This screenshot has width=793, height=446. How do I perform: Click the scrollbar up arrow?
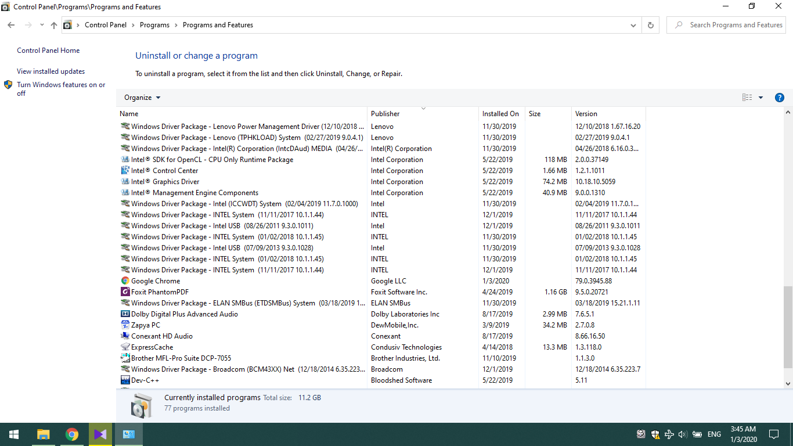point(788,112)
